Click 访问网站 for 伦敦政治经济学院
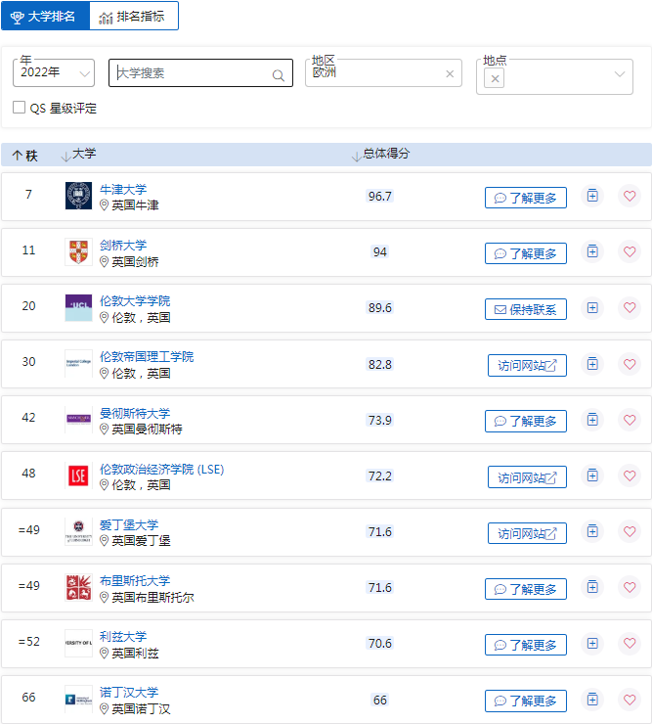This screenshot has width=652, height=724. pos(527,477)
